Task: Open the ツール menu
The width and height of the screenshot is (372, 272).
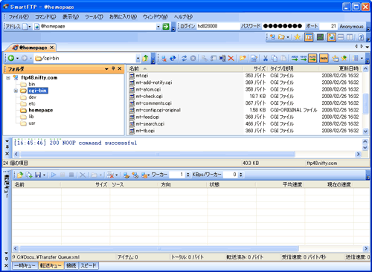Action: pyautogui.click(x=94, y=17)
